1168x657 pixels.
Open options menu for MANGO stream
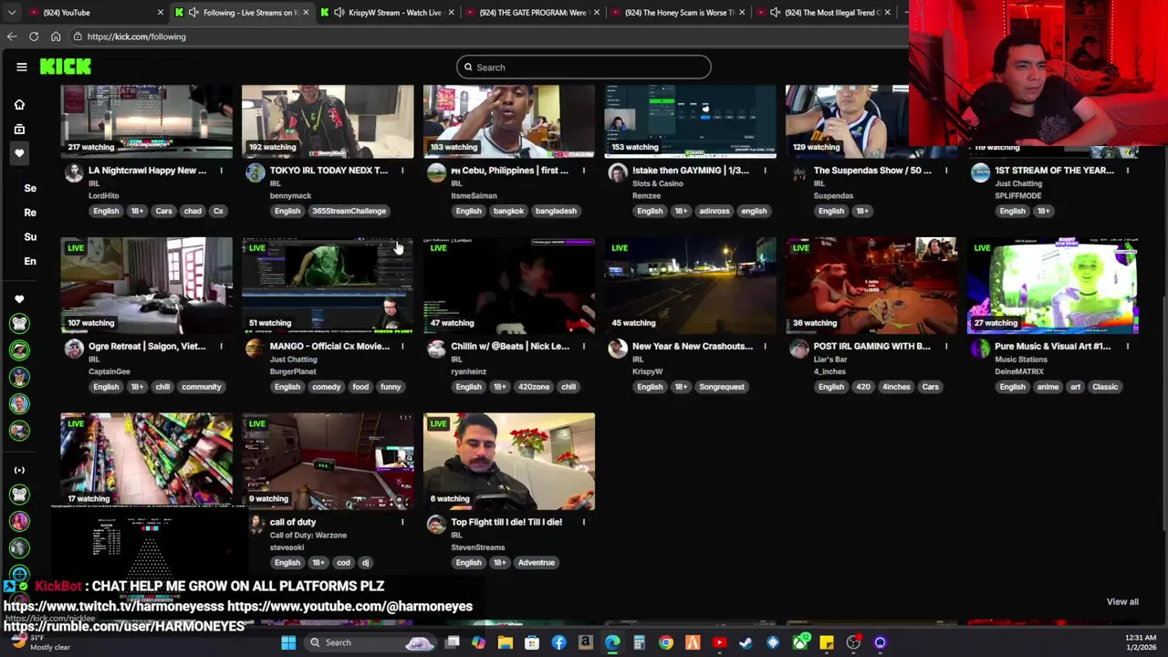402,347
